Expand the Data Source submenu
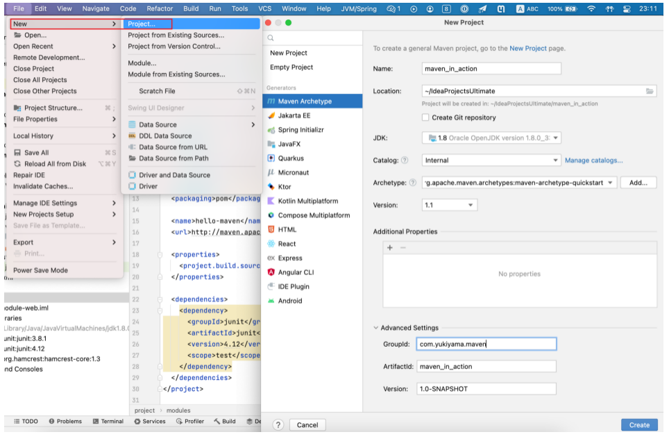This screenshot has width=669, height=439. pos(192,125)
